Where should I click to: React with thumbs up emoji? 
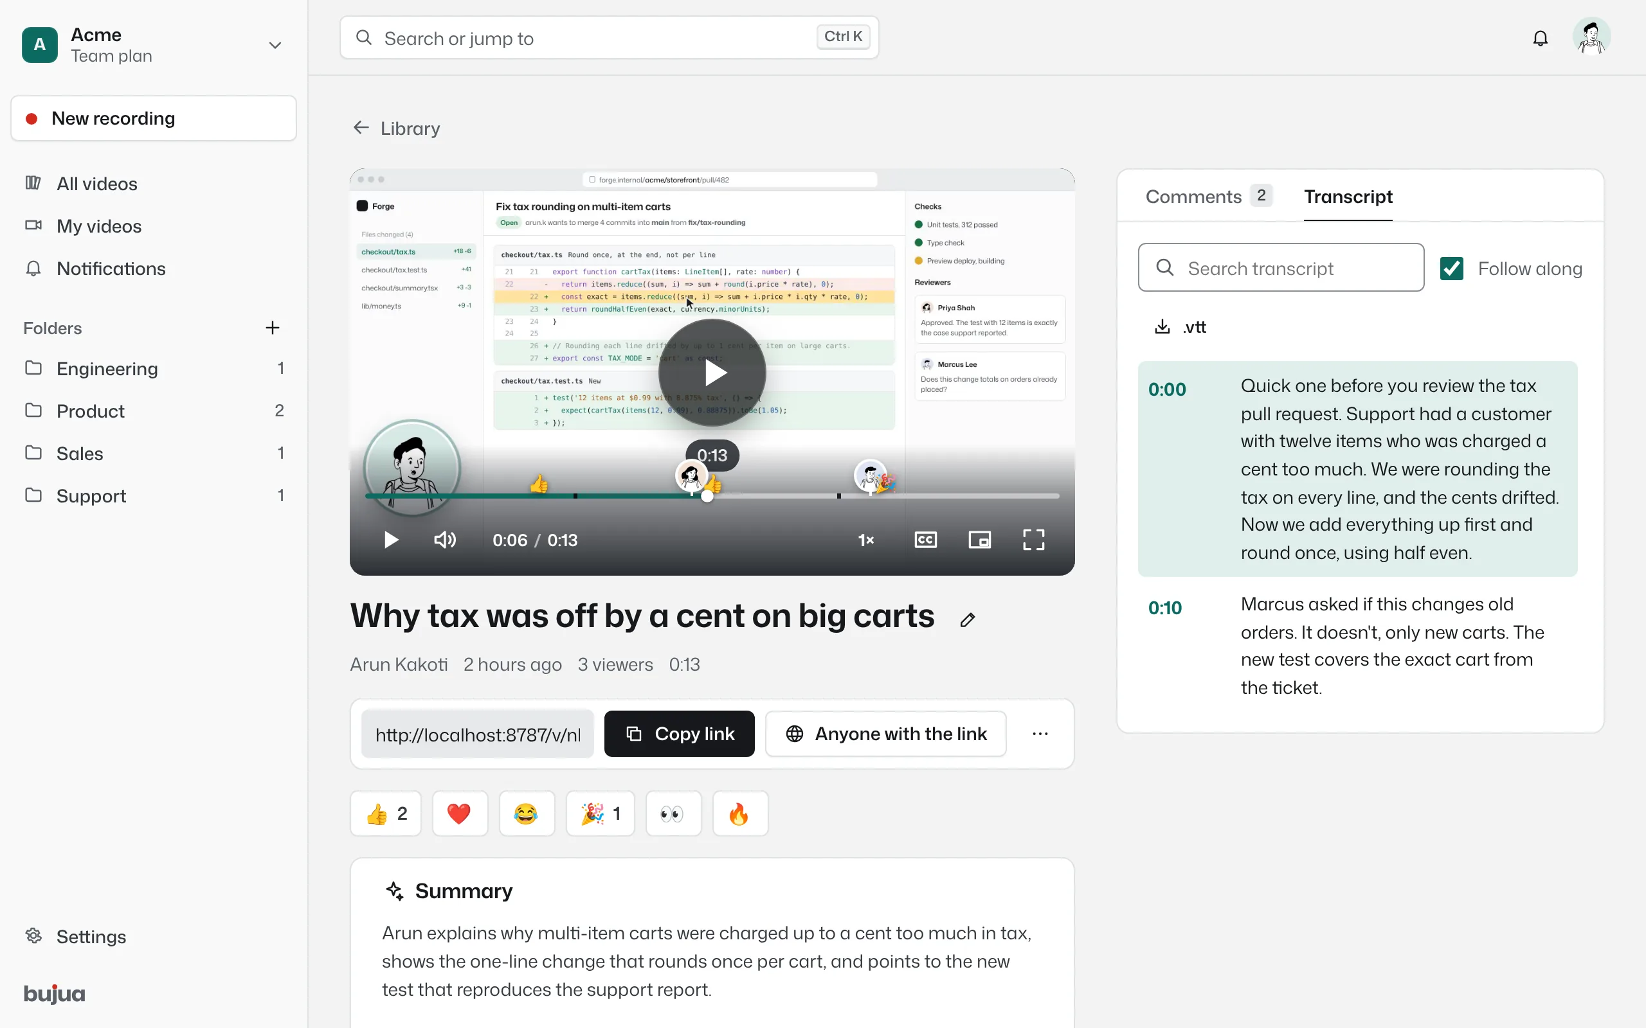386,813
